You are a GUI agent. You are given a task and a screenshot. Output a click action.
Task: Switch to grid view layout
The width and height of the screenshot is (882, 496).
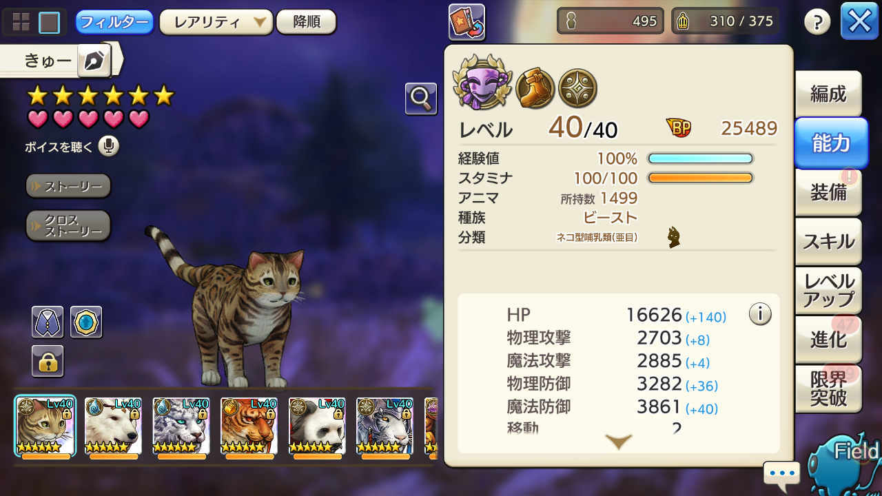click(21, 23)
